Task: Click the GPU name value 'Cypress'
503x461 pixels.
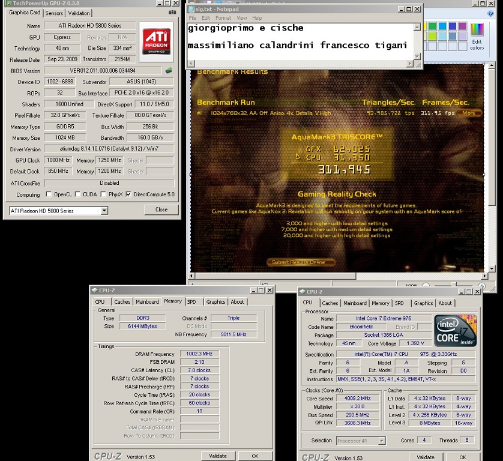Action: (62, 37)
